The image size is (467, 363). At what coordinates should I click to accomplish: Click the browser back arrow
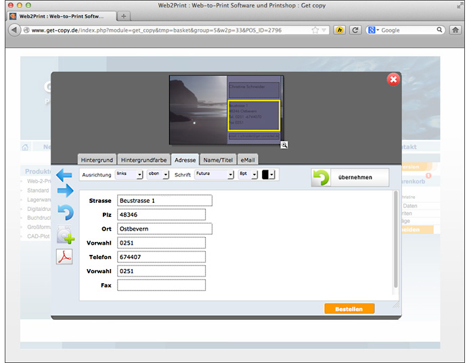14,30
